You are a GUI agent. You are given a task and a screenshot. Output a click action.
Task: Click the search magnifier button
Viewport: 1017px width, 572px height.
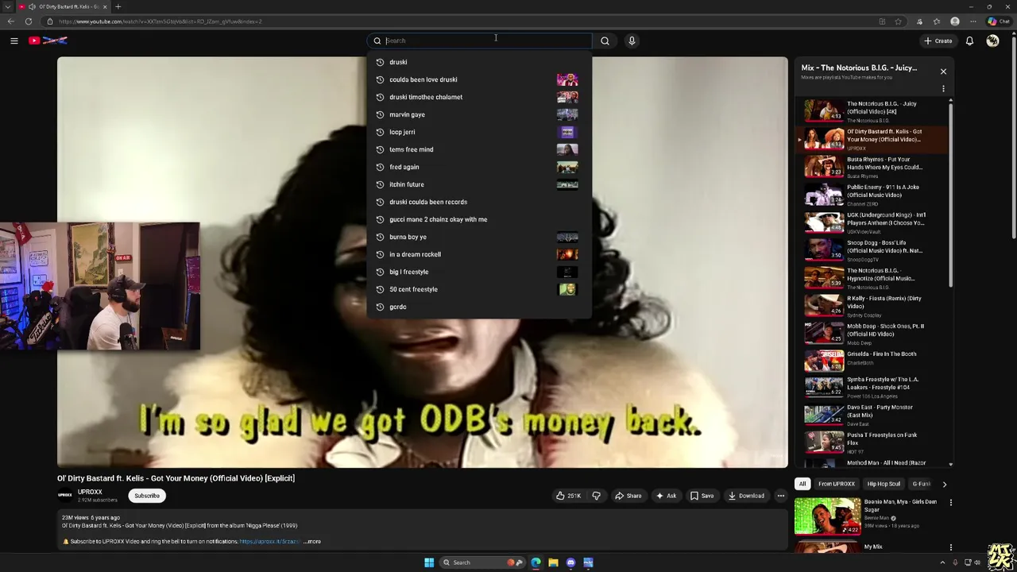click(x=605, y=41)
